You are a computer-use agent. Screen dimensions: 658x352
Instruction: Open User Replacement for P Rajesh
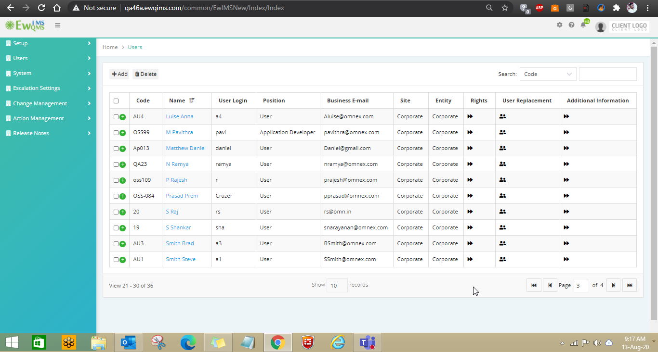point(502,180)
